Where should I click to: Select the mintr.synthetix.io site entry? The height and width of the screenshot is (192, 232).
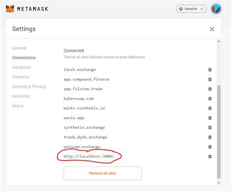84,108
